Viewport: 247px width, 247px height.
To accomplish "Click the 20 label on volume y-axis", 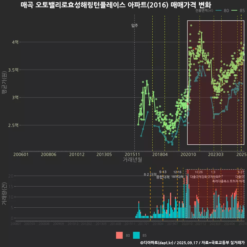I will point(11,176).
